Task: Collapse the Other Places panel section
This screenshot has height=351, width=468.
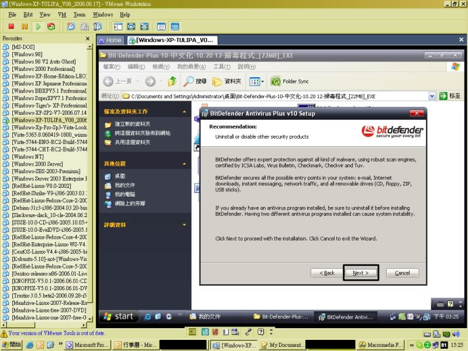Action: 185,163
